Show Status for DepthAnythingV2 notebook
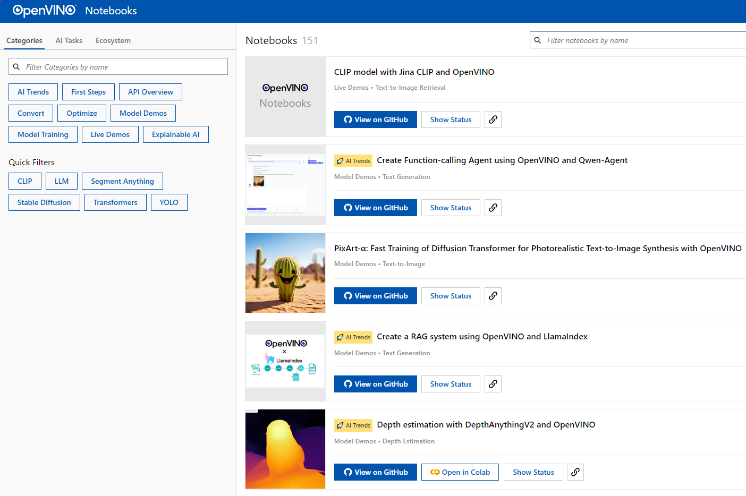This screenshot has height=496, width=746. [533, 472]
